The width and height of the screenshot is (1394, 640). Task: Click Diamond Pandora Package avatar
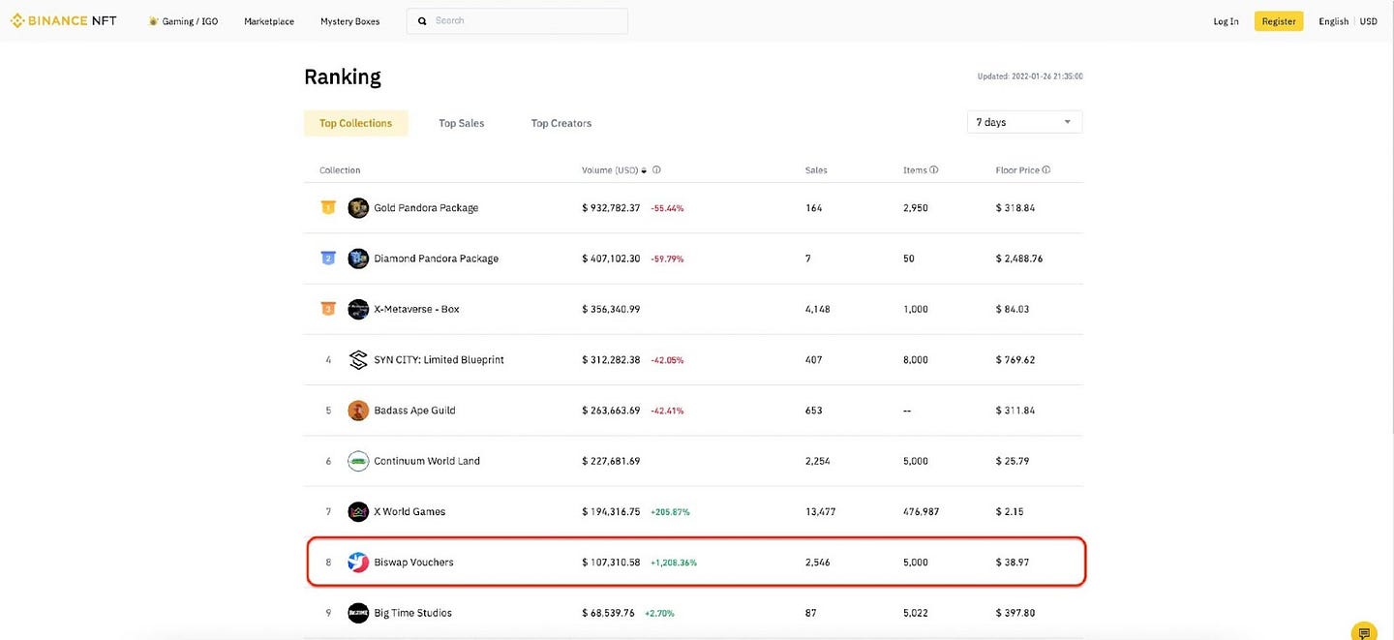pyautogui.click(x=358, y=259)
